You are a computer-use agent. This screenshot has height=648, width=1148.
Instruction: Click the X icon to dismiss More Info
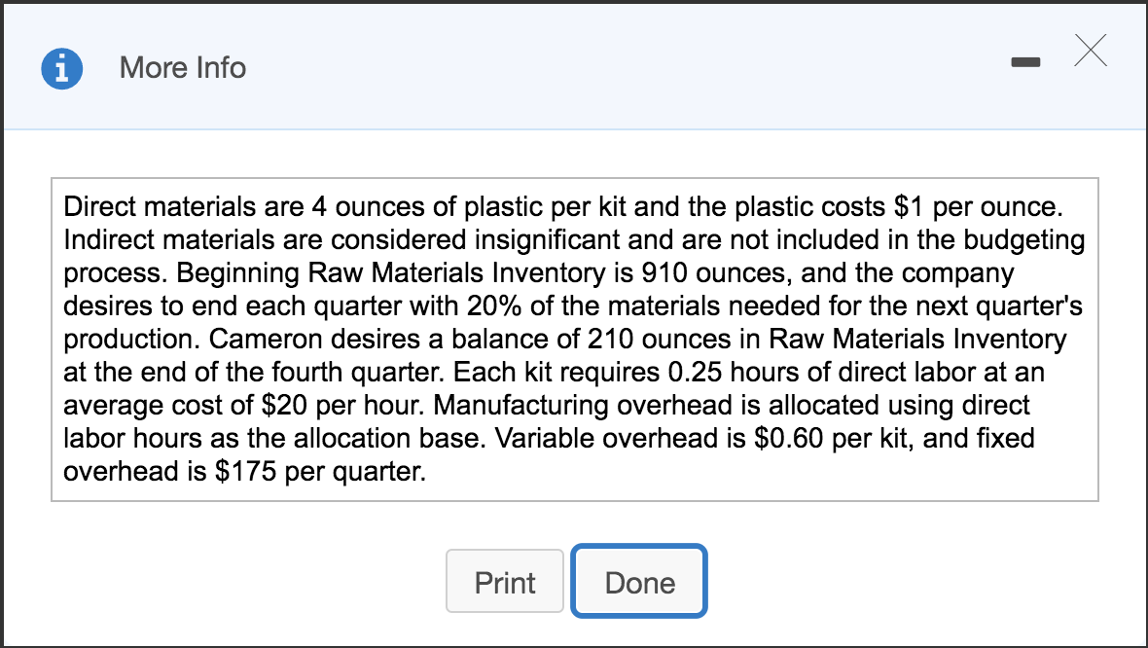click(1090, 52)
